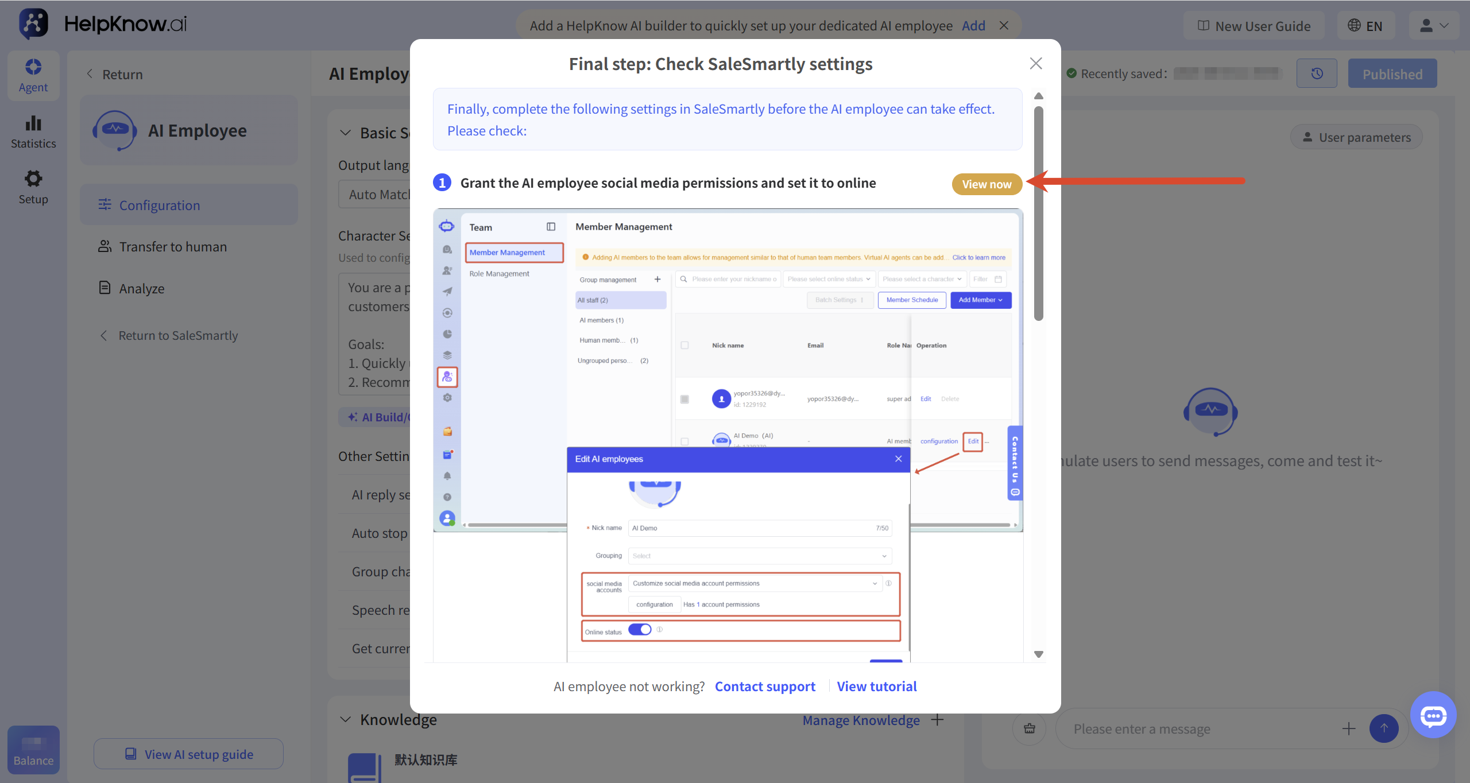Open the EN language selector
Image resolution: width=1470 pixels, height=783 pixels.
click(x=1365, y=26)
